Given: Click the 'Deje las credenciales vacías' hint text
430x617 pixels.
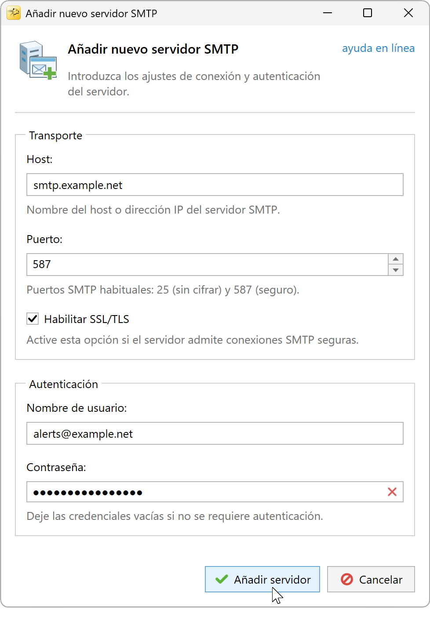Looking at the screenshot, I should pyautogui.click(x=175, y=516).
